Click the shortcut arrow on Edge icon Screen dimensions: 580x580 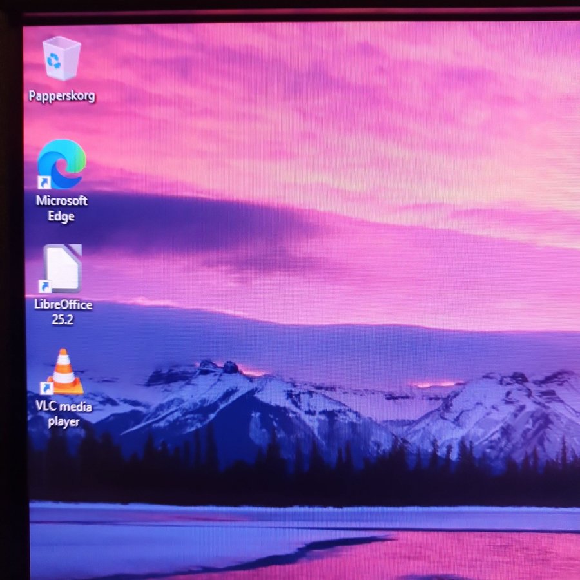click(x=45, y=182)
